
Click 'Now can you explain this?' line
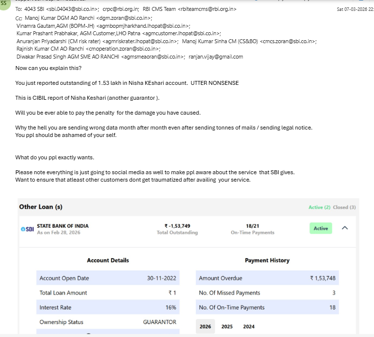point(49,68)
